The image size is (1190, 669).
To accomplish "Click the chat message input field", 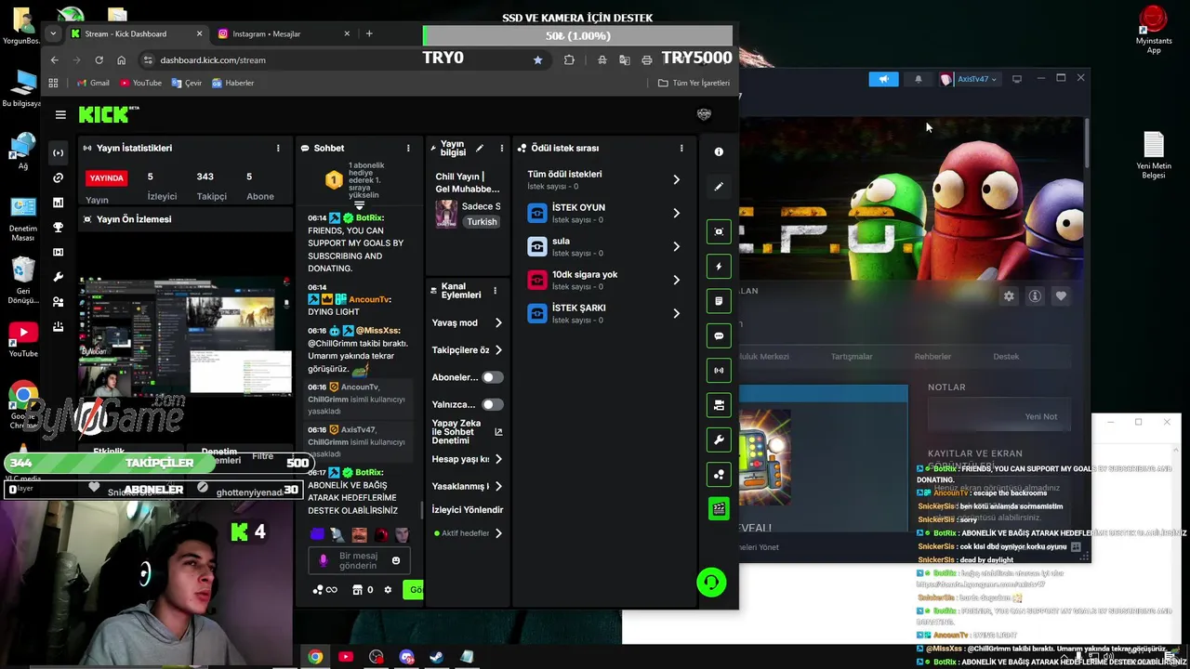I will pos(358,560).
